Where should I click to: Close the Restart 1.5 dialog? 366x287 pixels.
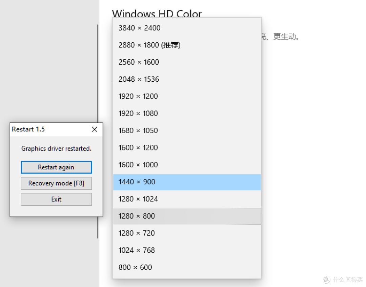(x=95, y=129)
